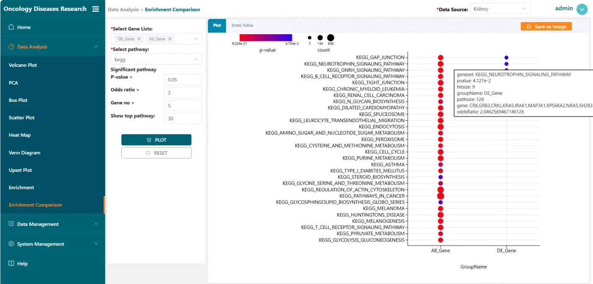Click the largest count legend circle (608)

[x=330, y=38]
